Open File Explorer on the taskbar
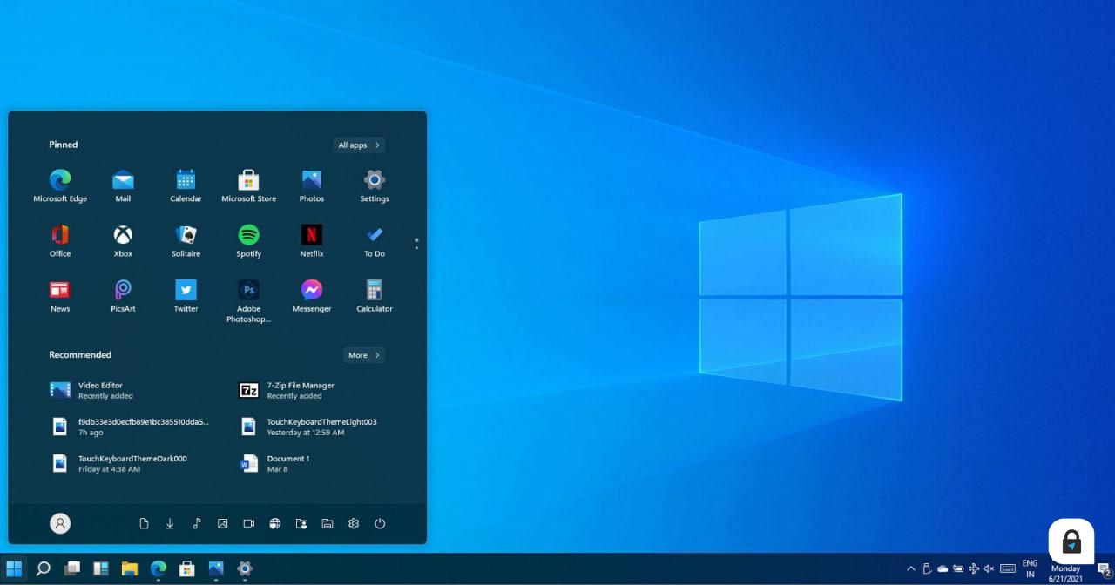This screenshot has height=585, width=1115. [130, 568]
